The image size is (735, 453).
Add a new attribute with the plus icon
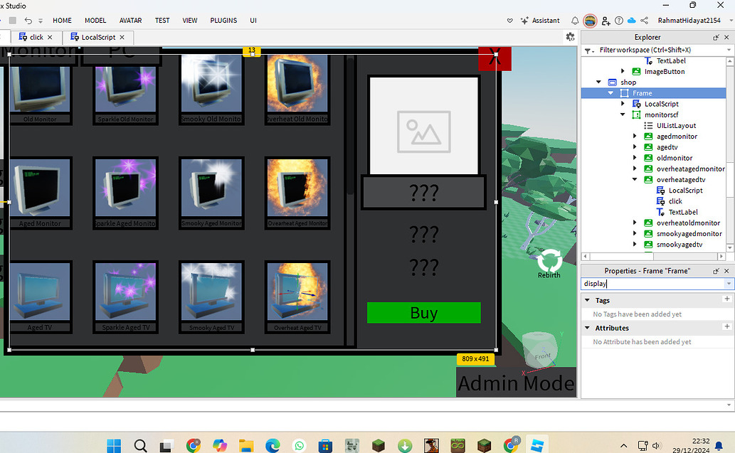[x=727, y=326]
